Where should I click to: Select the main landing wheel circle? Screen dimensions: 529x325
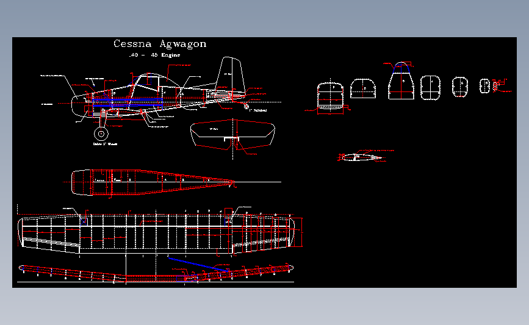pos(101,134)
